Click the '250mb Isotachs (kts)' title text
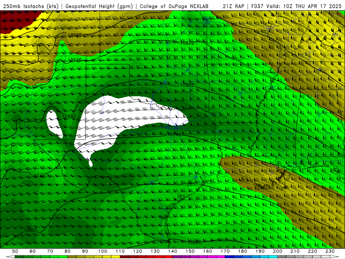The width and height of the screenshot is (345, 259). 31,6
